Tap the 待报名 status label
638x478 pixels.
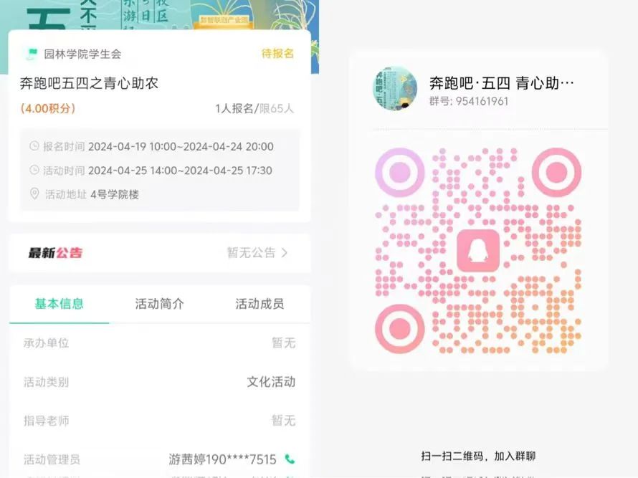[x=277, y=53]
